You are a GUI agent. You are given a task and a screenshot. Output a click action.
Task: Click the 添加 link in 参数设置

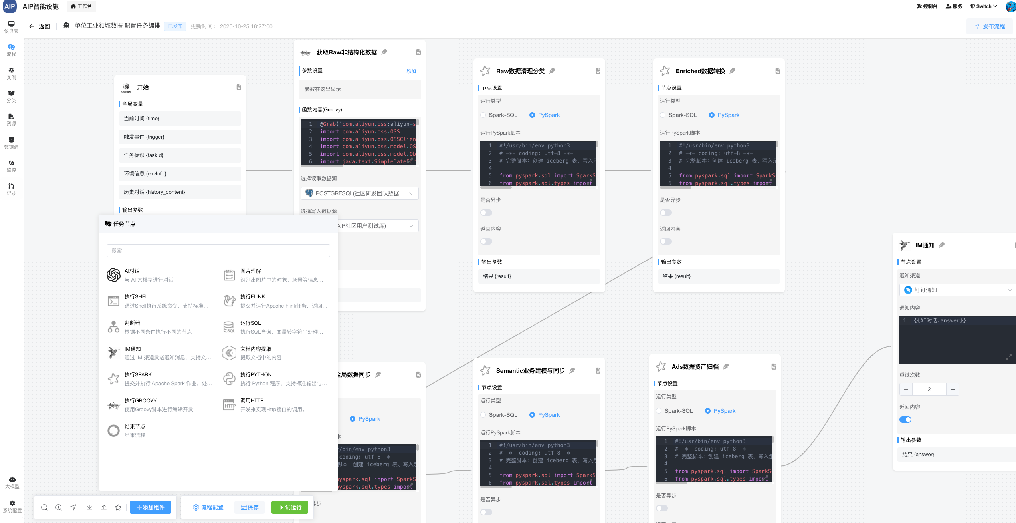[411, 71]
